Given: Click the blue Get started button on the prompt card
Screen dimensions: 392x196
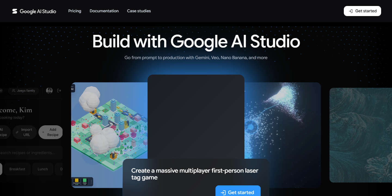Looking at the screenshot, I should click(238, 191).
